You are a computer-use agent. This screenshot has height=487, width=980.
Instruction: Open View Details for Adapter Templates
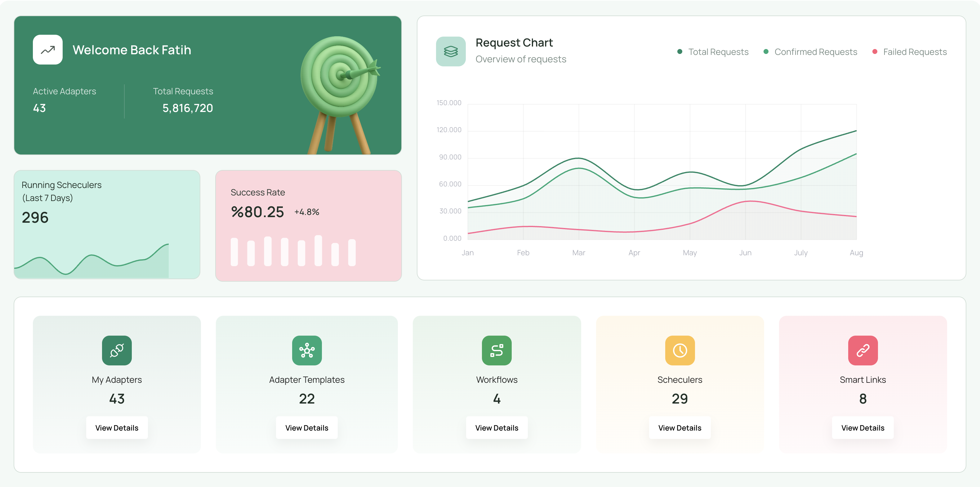point(307,428)
